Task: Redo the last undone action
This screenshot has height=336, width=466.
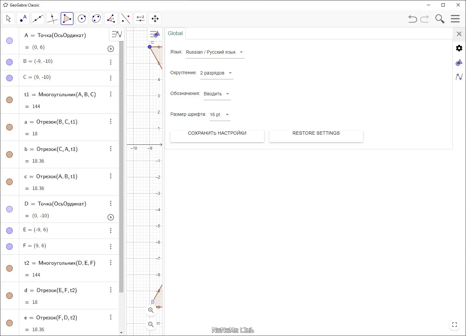Action: [x=425, y=19]
